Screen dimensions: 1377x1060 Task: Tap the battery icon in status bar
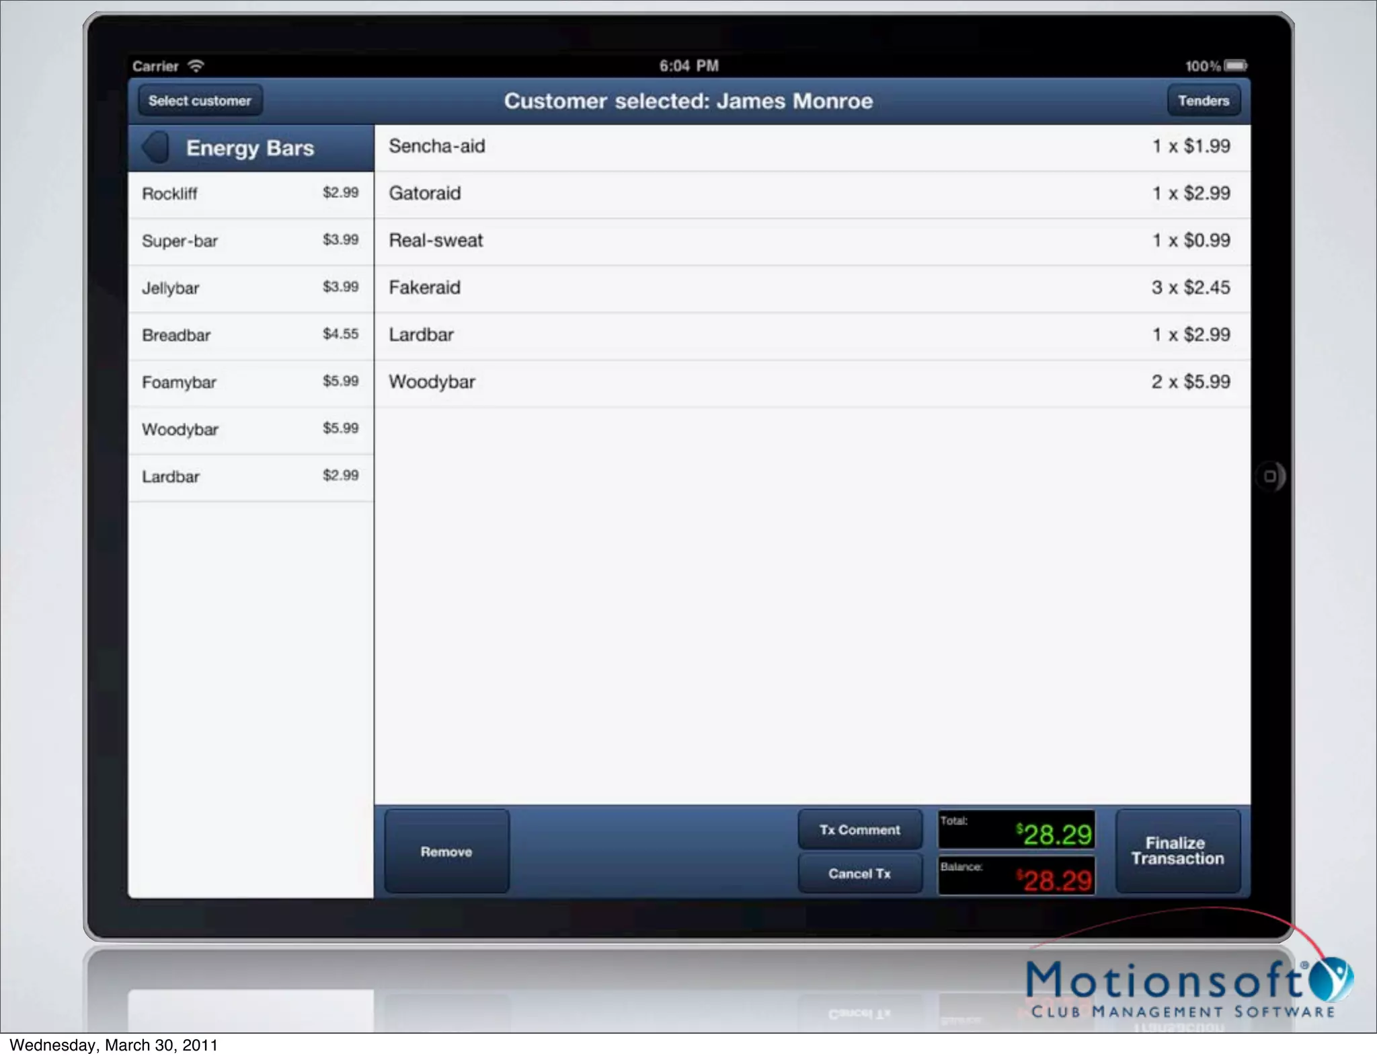tap(1235, 66)
